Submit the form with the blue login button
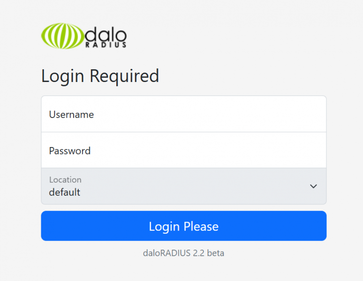 tap(184, 226)
